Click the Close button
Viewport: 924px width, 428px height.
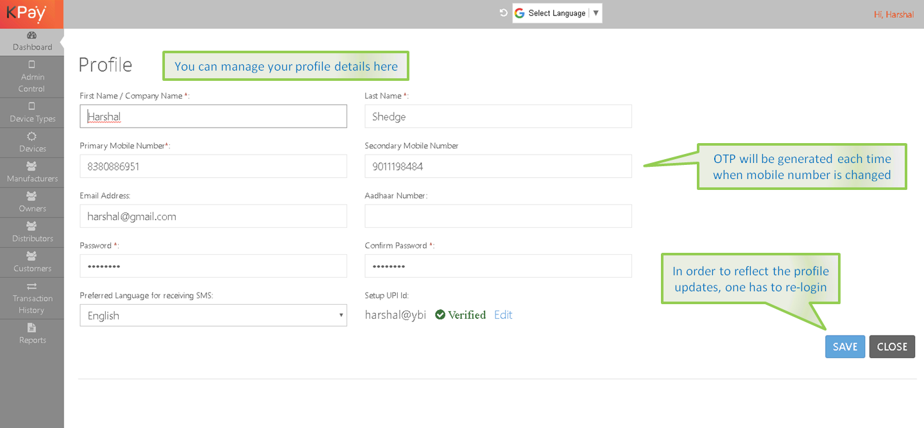click(x=891, y=347)
